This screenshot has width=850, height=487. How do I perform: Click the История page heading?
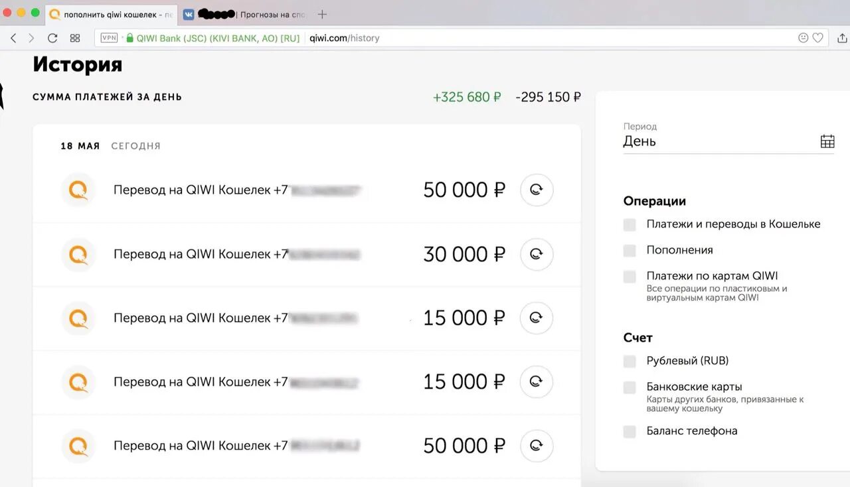coord(78,64)
